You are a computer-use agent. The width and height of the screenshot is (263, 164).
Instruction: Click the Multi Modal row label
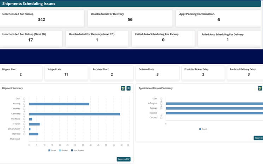(15, 139)
